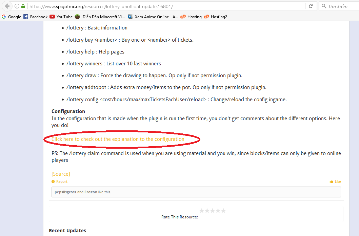Rate the resource with three stars
The height and width of the screenshot is (236, 359).
point(213,211)
